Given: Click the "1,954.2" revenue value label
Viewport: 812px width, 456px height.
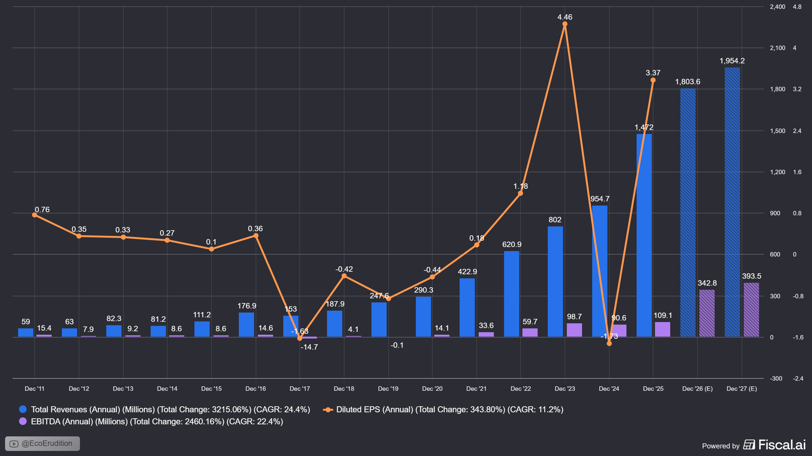Looking at the screenshot, I should click(732, 61).
